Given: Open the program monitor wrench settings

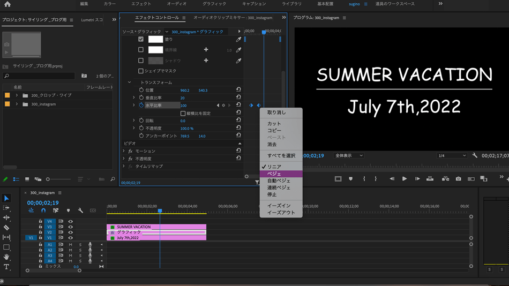Looking at the screenshot, I should (475, 155).
